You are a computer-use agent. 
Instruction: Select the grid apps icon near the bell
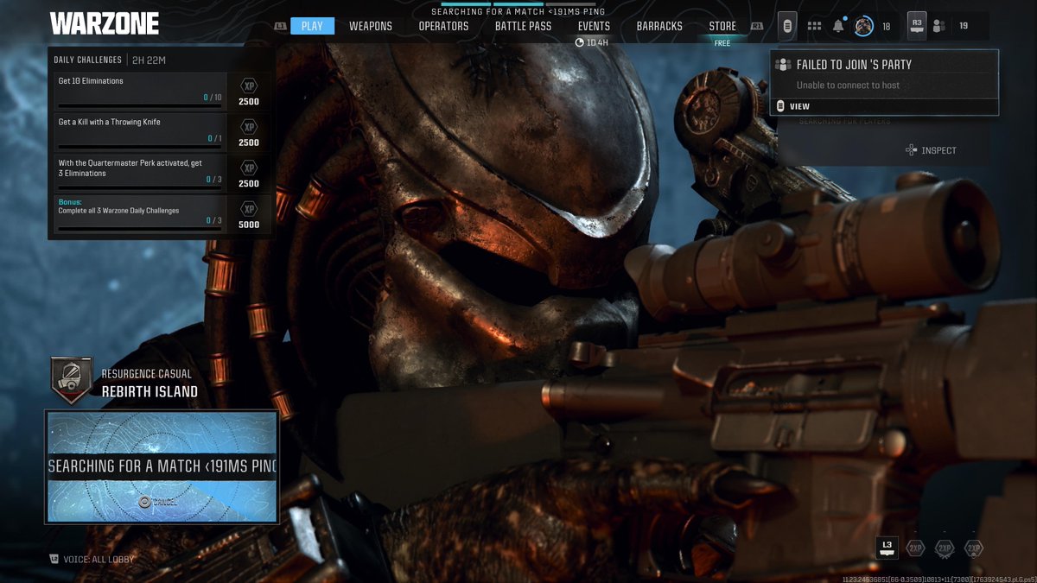pos(814,25)
